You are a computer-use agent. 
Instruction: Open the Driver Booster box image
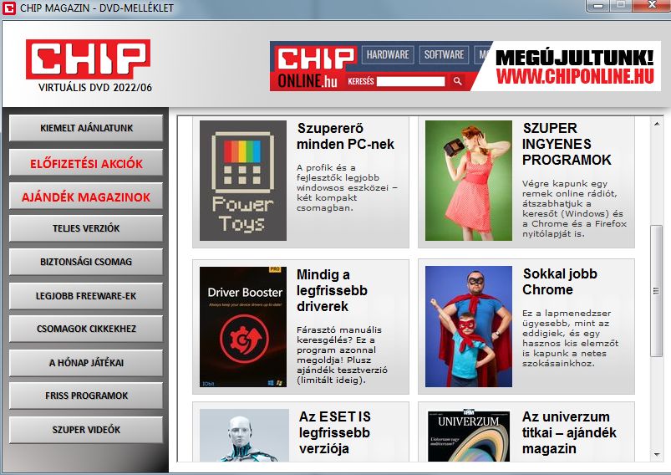[242, 326]
